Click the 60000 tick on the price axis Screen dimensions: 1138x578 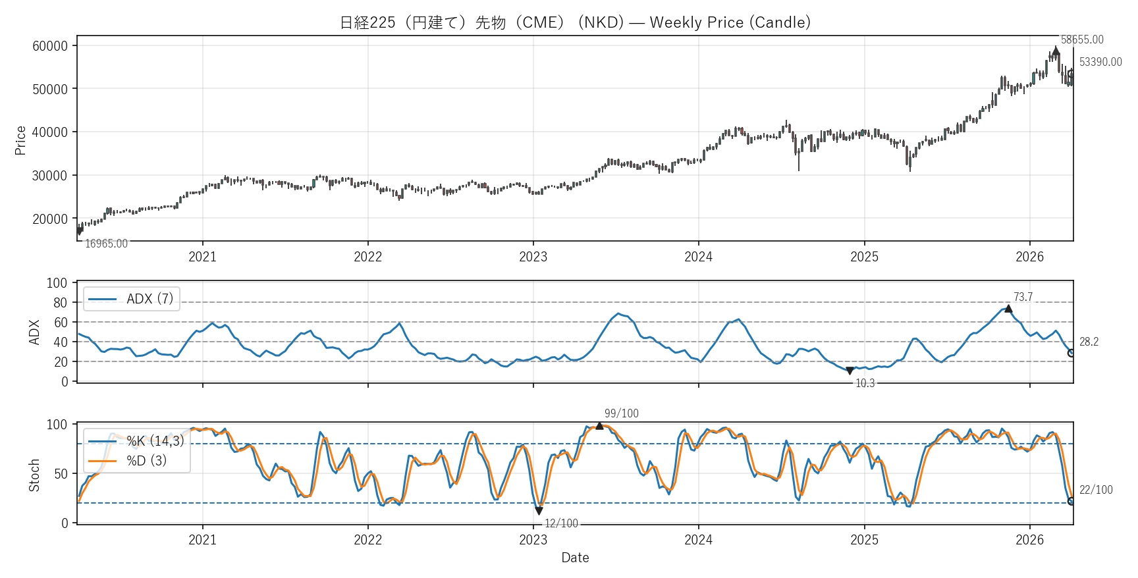coord(50,46)
